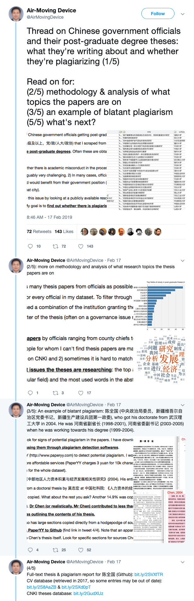194x601 pixels.
Task: Reply to the main thread tweet
Action: click(30, 246)
